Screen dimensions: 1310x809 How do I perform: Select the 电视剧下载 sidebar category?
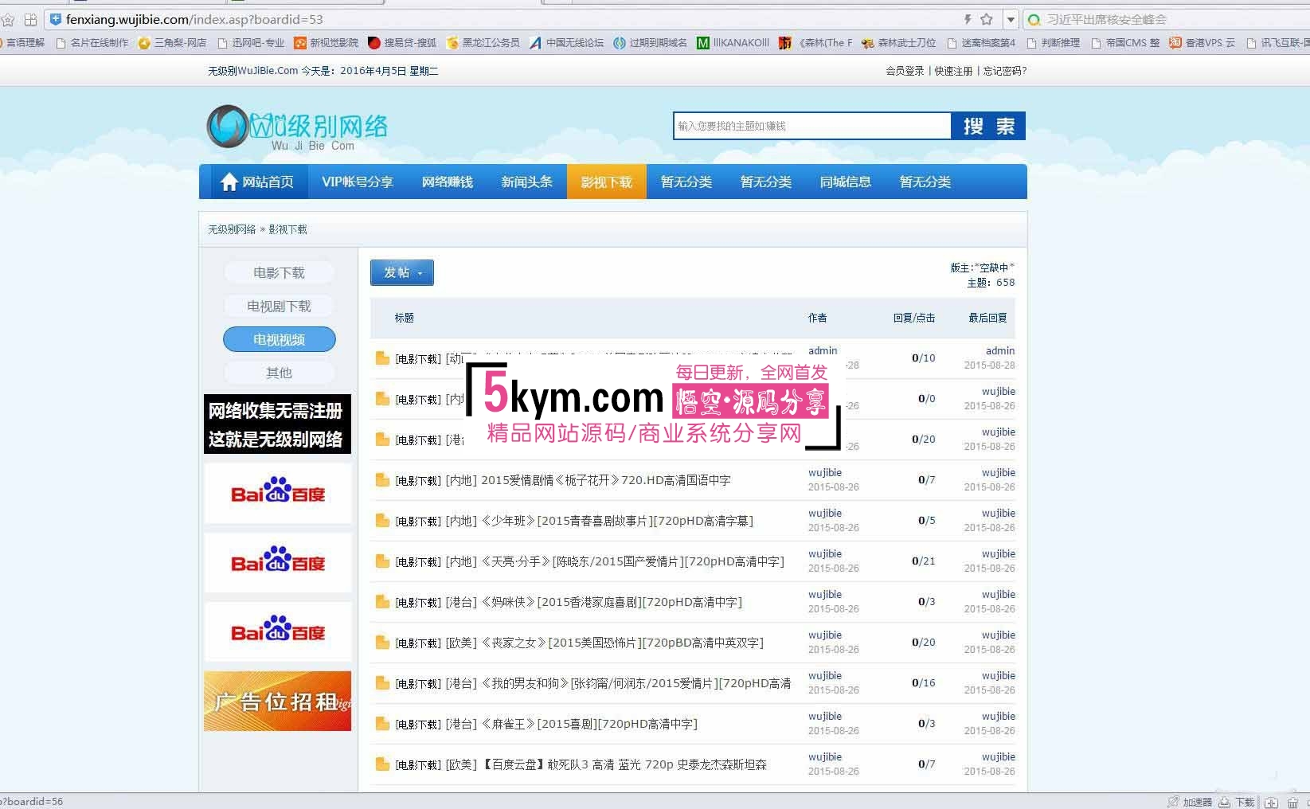[279, 307]
